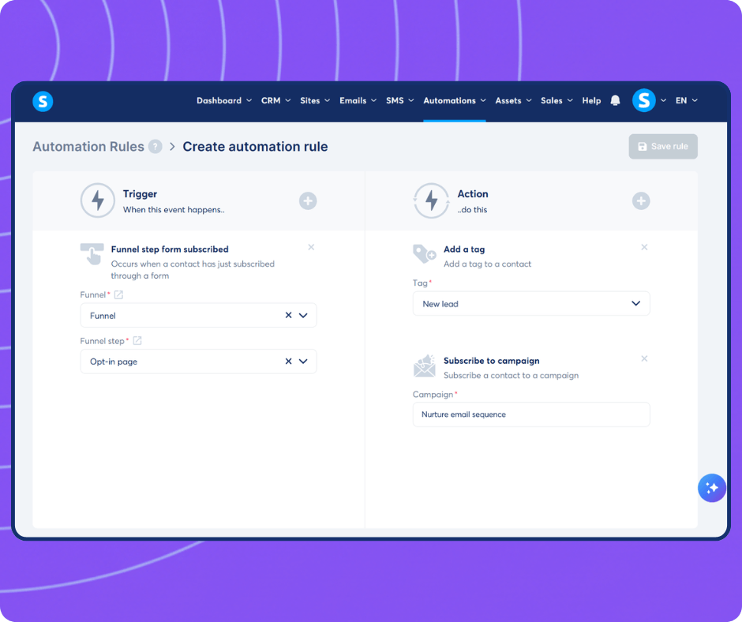Expand the chevron beside the account avatar
Image resolution: width=742 pixels, height=622 pixels.
click(x=663, y=100)
